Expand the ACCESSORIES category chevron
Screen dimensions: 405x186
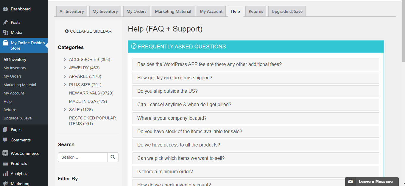pos(65,59)
